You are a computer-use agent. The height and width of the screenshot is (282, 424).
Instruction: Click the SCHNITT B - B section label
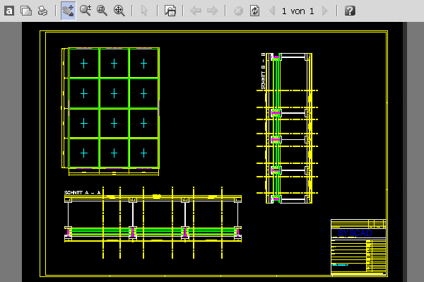pos(263,71)
